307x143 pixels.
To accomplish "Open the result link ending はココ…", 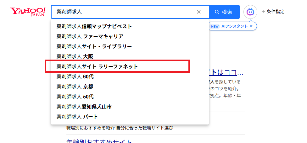I will (226, 73).
